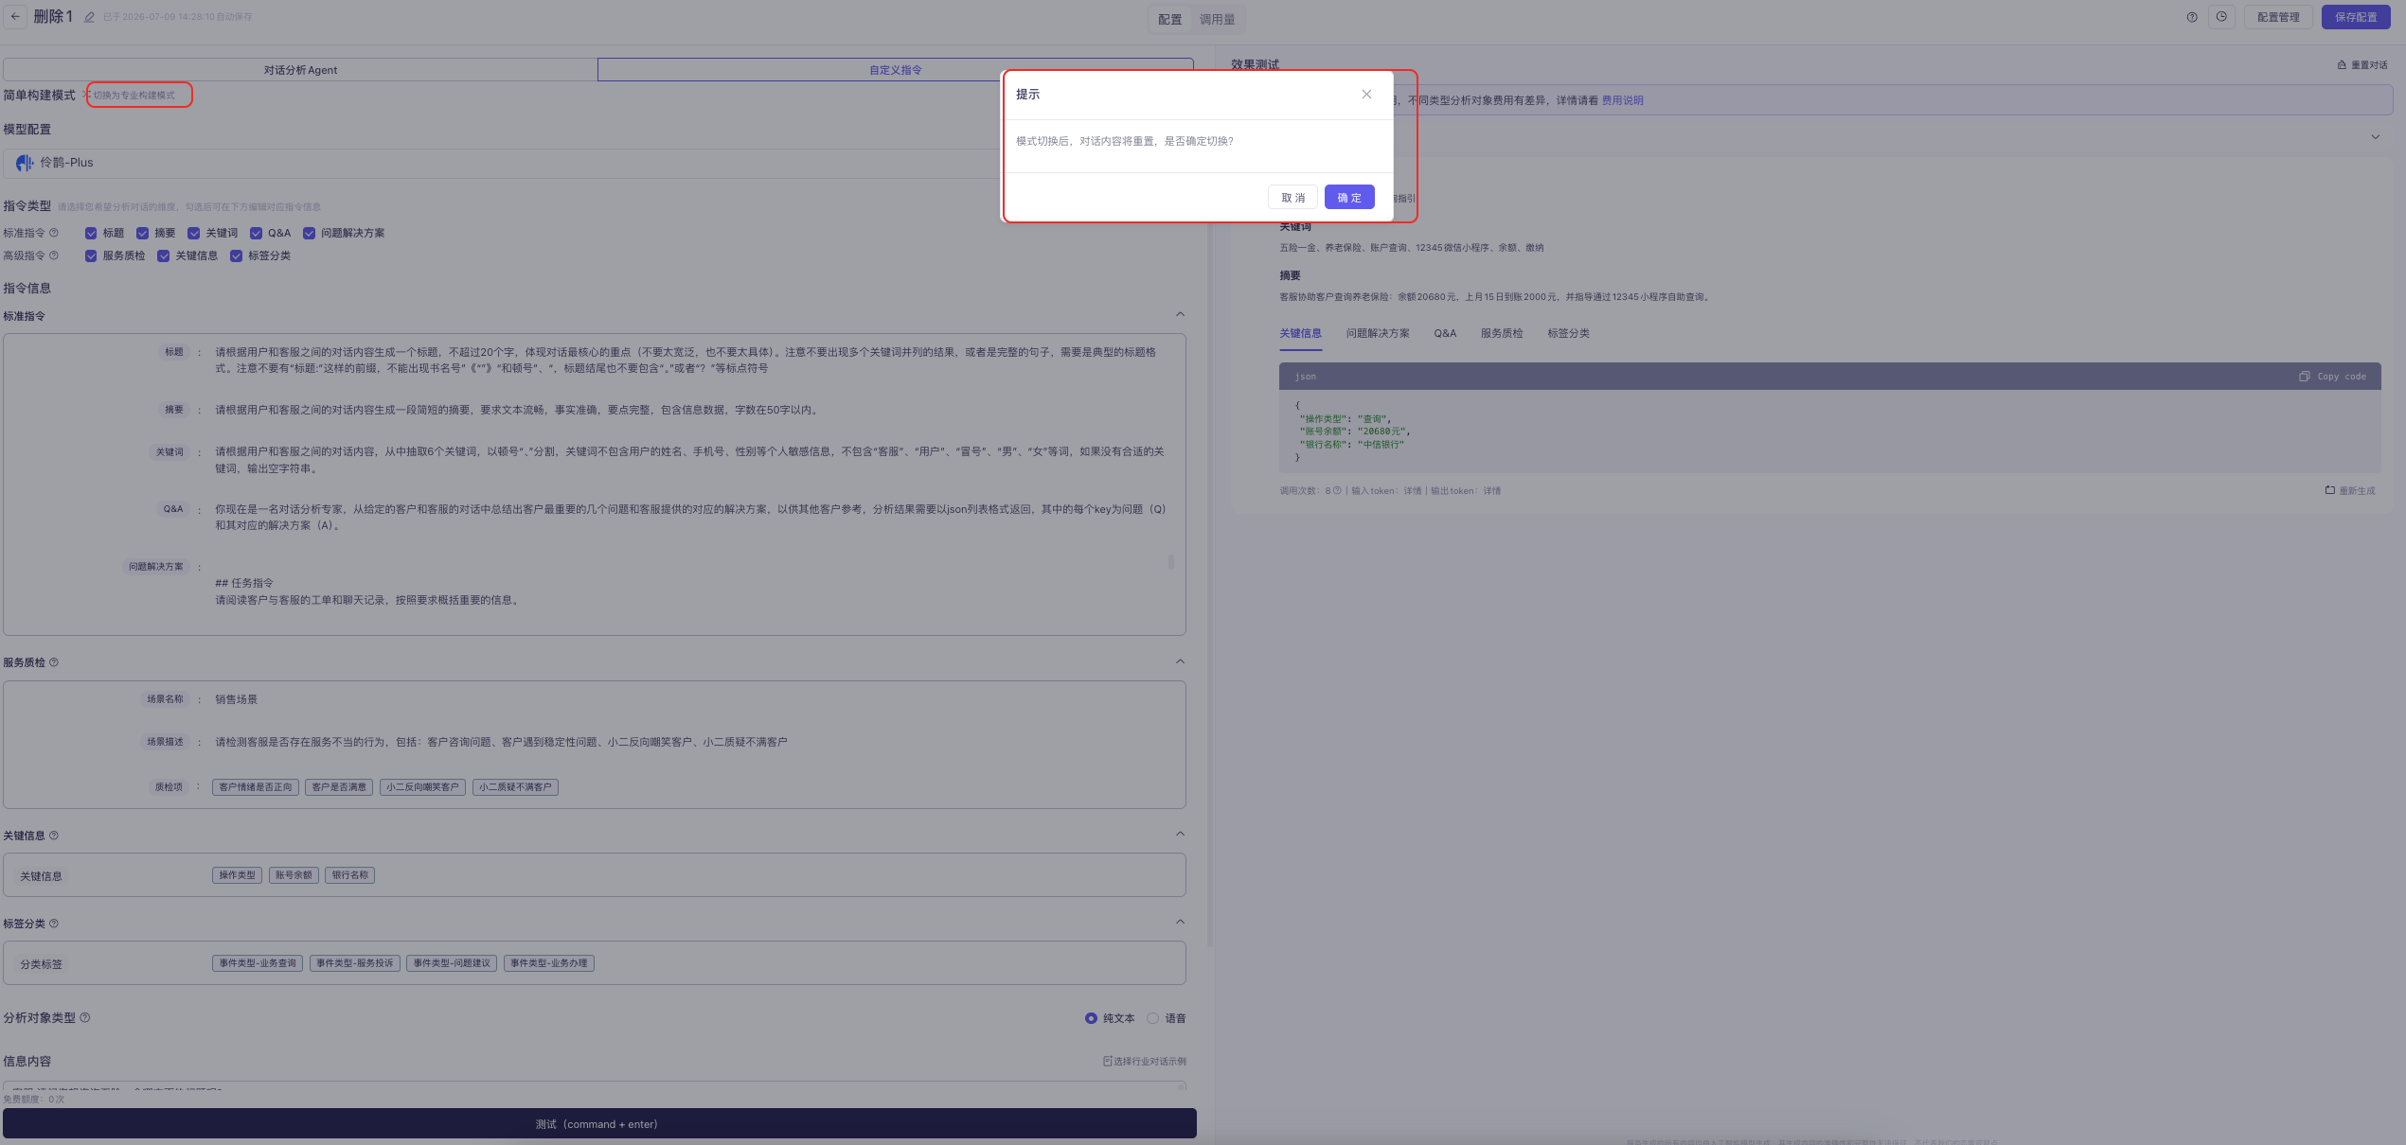Open the 标签分类 result tab
The image size is (2406, 1145).
(x=1568, y=333)
